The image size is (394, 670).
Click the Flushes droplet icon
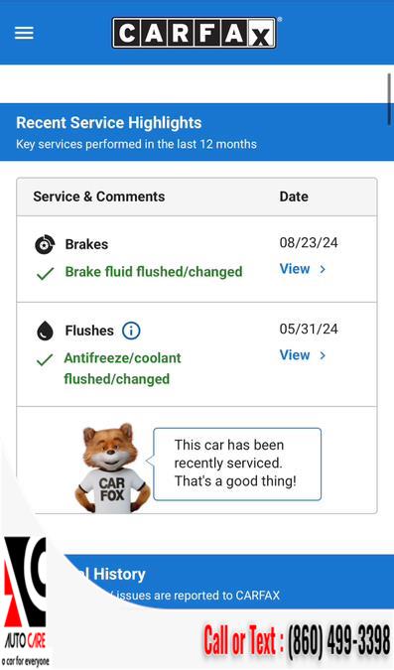(x=45, y=331)
